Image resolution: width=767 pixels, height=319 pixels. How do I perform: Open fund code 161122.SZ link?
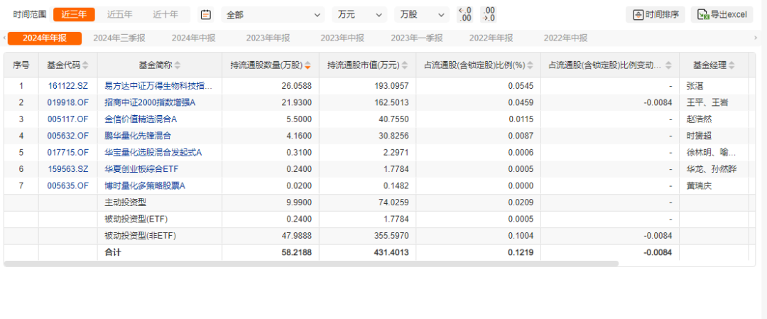[68, 86]
